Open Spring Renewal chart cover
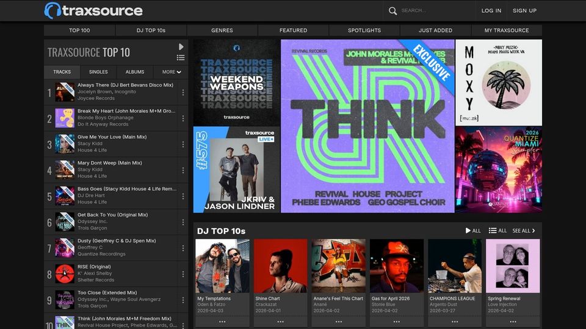The height and width of the screenshot is (329, 586). pos(513,266)
